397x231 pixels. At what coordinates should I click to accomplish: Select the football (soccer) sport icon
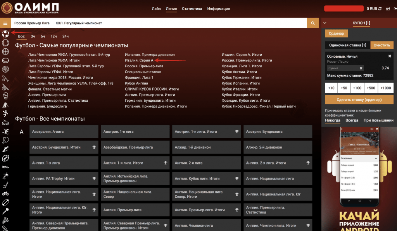coord(5,34)
